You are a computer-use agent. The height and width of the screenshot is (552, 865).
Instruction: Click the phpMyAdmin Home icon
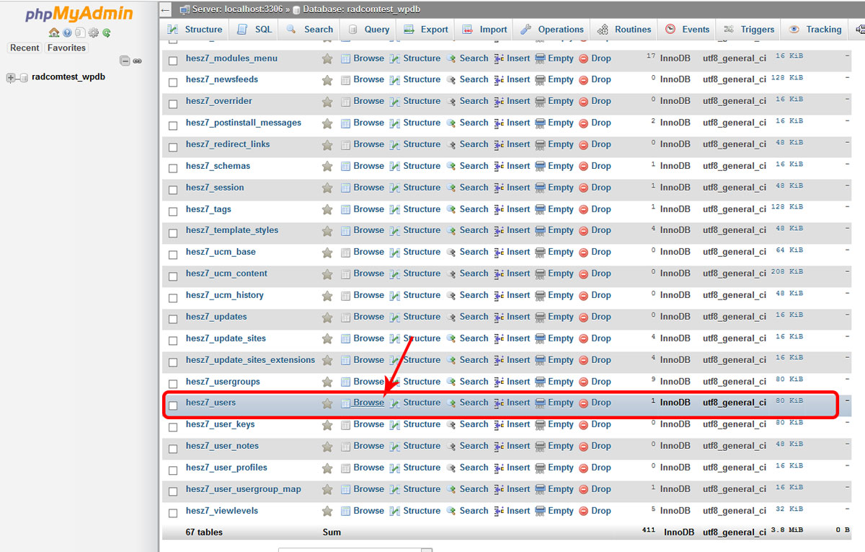pos(54,32)
